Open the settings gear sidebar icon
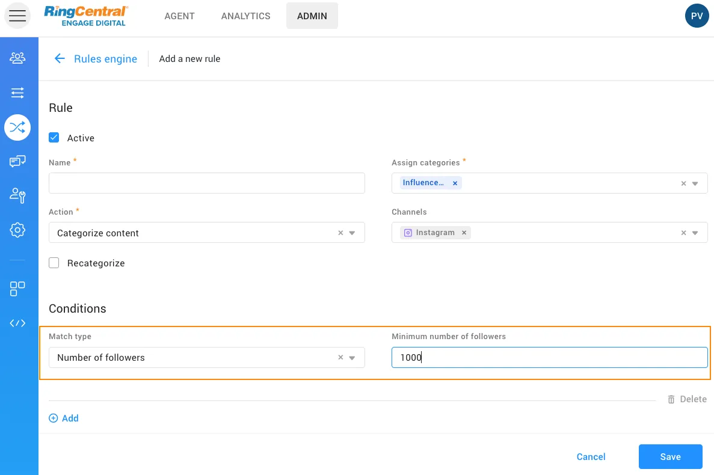 coord(17,230)
